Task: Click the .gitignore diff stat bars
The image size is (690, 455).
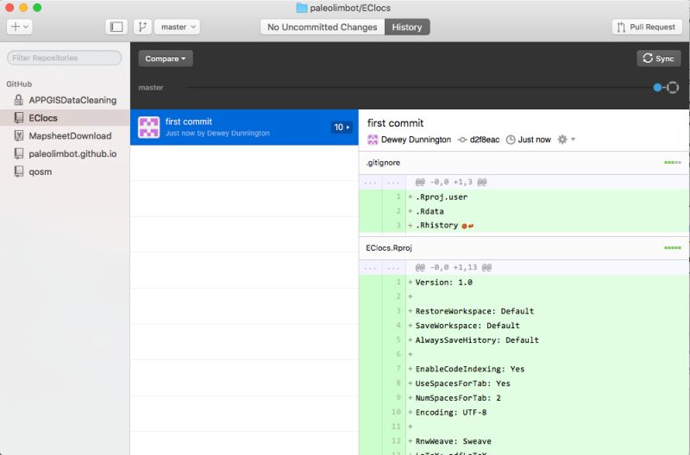Action: pos(673,163)
